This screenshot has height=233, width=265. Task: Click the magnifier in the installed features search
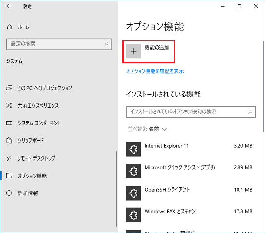point(250,112)
